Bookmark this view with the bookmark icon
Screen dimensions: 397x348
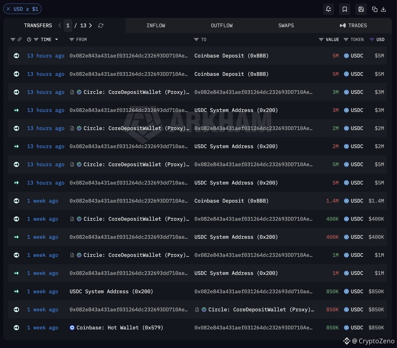[x=345, y=9]
